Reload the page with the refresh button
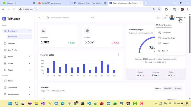Screen dimensions: 191x107 [14, 9]
